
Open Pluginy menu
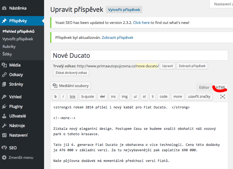point(22,106)
